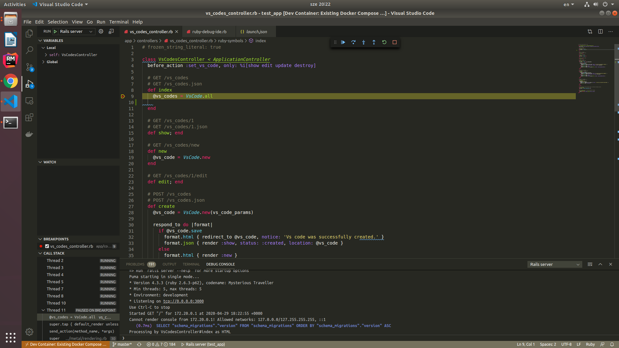Image resolution: width=619 pixels, height=348 pixels.
Task: Open the debug console icon in the Run header
Action: [x=111, y=31]
